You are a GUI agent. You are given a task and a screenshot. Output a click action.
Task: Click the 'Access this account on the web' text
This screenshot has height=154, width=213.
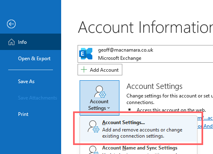(171, 110)
